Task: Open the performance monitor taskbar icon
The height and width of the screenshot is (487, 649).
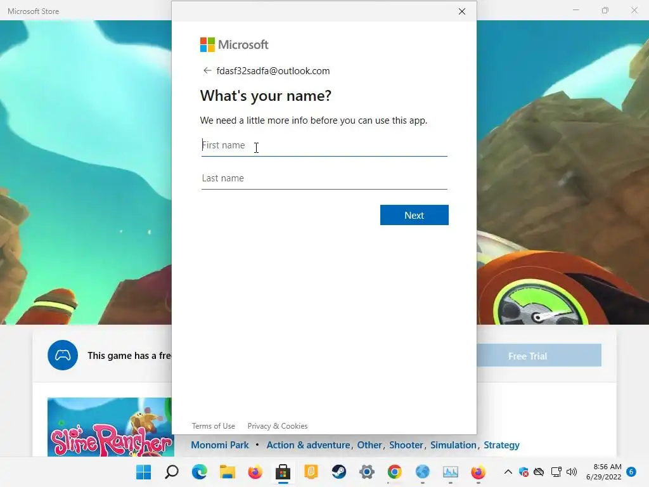Action: [451, 472]
